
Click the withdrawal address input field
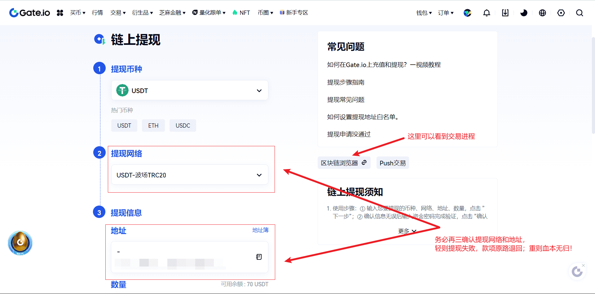pos(190,257)
